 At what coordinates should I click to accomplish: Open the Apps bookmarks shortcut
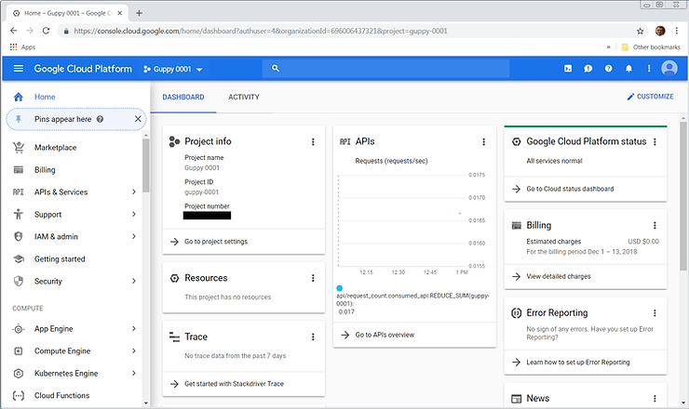tap(22, 47)
